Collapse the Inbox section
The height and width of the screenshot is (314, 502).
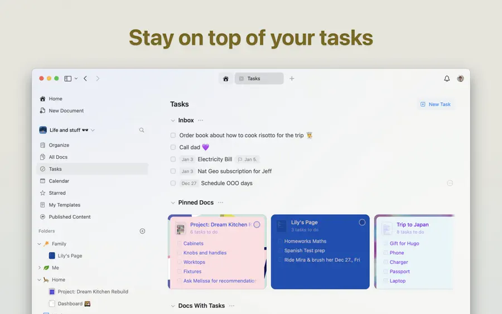(x=173, y=120)
